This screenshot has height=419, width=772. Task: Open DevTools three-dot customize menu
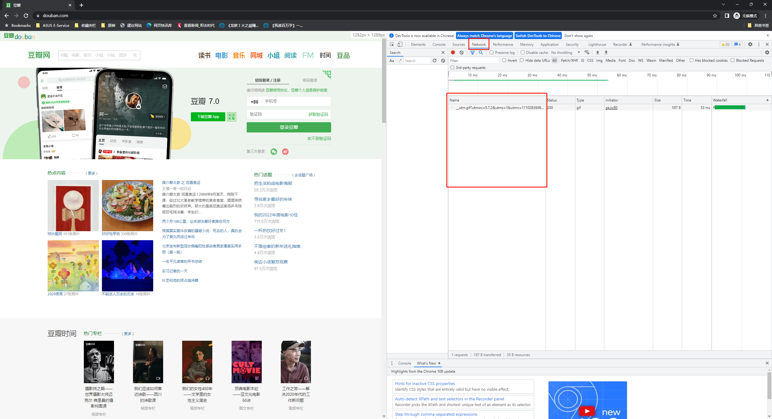click(x=759, y=44)
